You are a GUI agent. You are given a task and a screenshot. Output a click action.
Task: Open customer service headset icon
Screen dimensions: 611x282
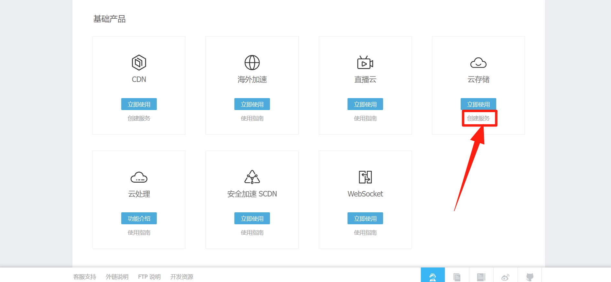tap(433, 277)
